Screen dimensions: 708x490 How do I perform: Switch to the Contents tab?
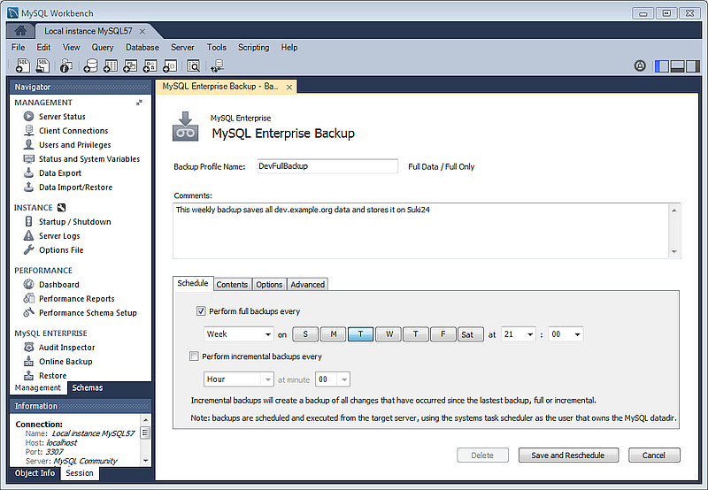(x=232, y=284)
